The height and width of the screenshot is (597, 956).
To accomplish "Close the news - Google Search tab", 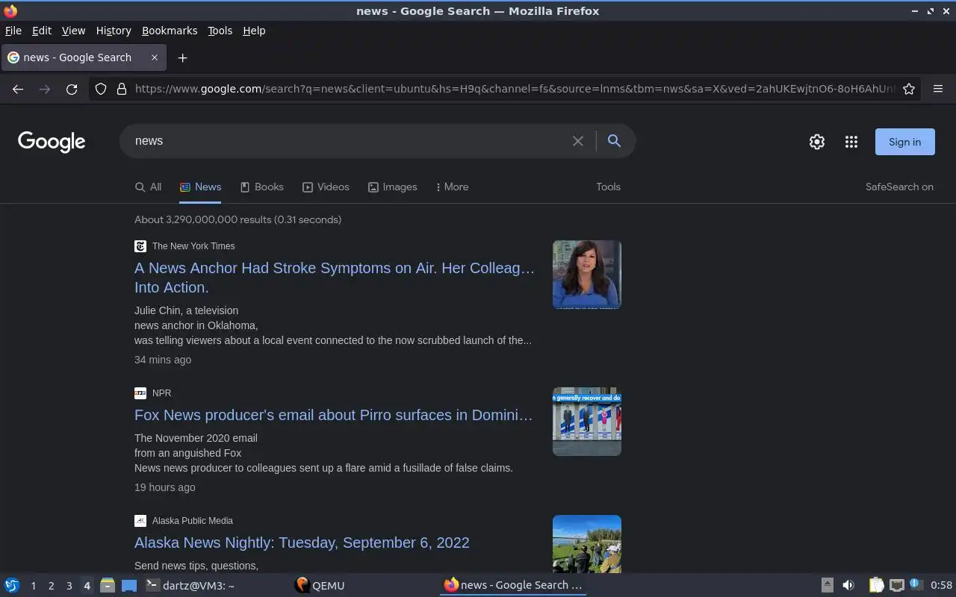I will pyautogui.click(x=155, y=57).
